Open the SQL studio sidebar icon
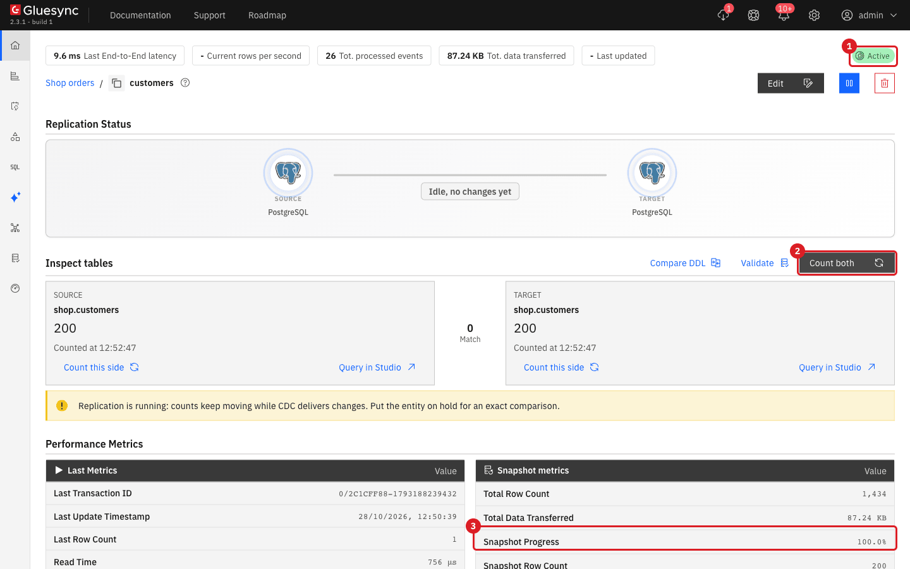This screenshot has width=910, height=569. 15,167
